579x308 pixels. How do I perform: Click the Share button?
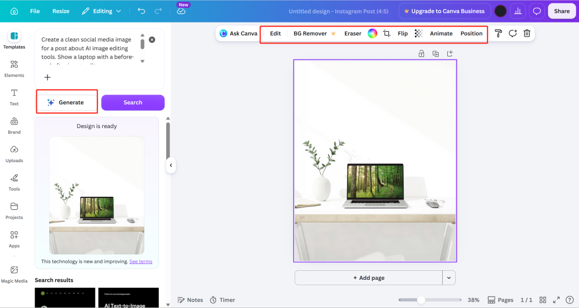561,11
